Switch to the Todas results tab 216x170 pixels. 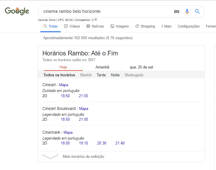[51, 26]
